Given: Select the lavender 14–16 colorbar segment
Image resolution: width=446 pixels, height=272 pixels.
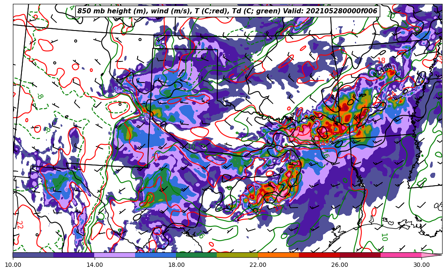Looking at the screenshot, I should pos(115,255).
